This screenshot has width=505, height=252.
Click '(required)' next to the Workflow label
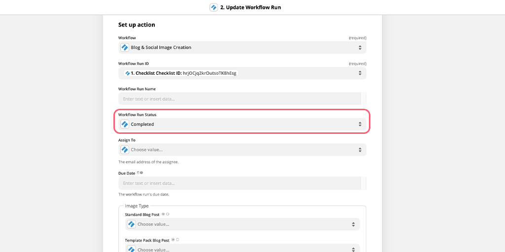click(x=358, y=38)
